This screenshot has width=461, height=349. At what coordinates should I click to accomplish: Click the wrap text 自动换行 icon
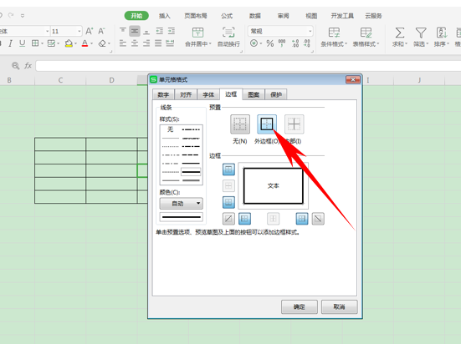click(x=228, y=33)
